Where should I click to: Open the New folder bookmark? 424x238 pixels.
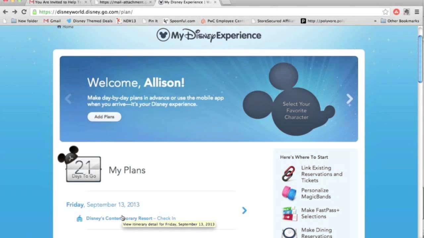point(25,21)
